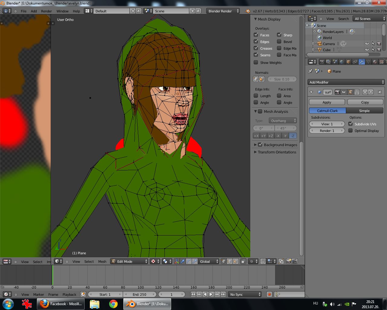Open the Render menu
This screenshot has height=310, width=387.
coord(46,11)
